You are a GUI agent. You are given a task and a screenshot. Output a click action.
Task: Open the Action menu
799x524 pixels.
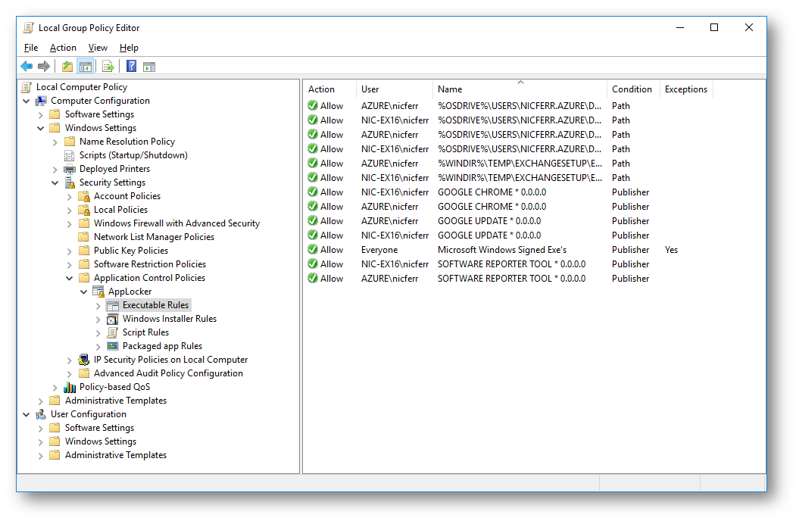(x=63, y=48)
